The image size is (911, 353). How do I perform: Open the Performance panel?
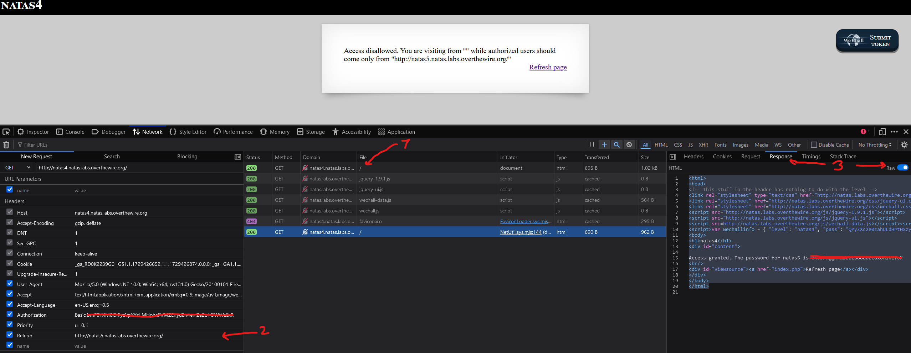(x=233, y=132)
